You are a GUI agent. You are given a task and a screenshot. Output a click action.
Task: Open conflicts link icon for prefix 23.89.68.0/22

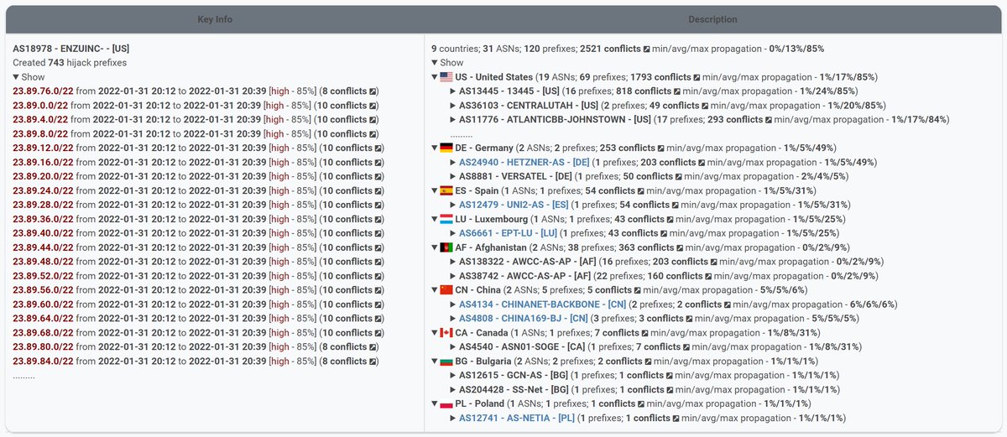tap(378, 334)
